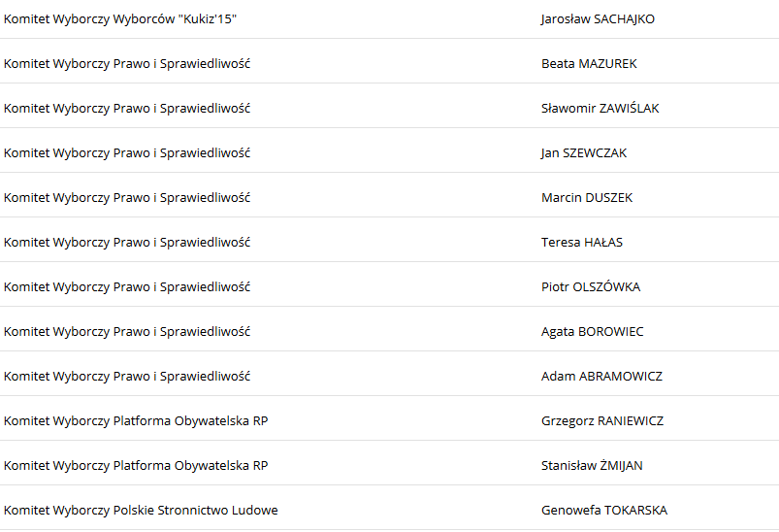Click the name Teresa HAŁAS

point(581,243)
